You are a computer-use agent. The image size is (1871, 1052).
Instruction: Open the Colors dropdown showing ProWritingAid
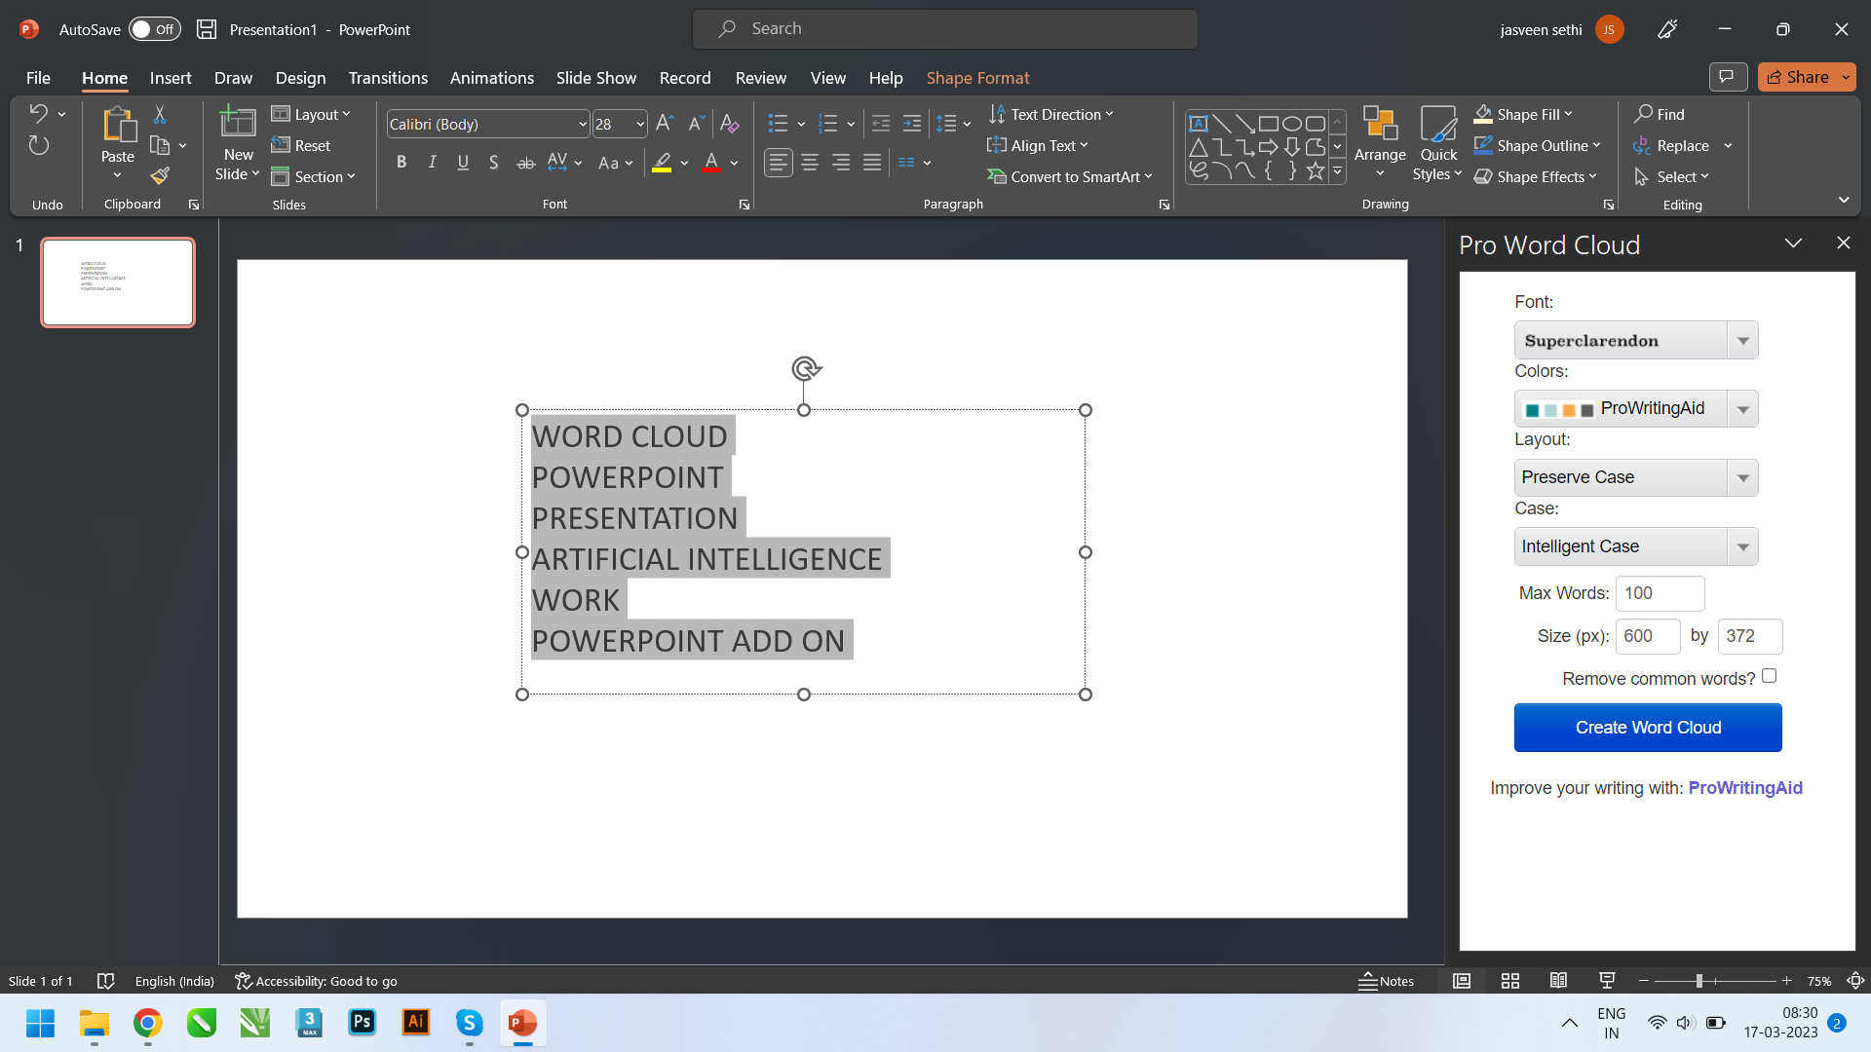(x=1636, y=408)
